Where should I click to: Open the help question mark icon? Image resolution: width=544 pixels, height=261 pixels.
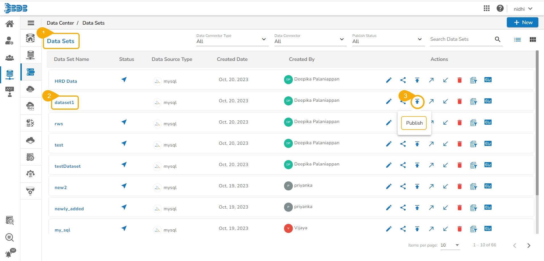click(x=500, y=9)
